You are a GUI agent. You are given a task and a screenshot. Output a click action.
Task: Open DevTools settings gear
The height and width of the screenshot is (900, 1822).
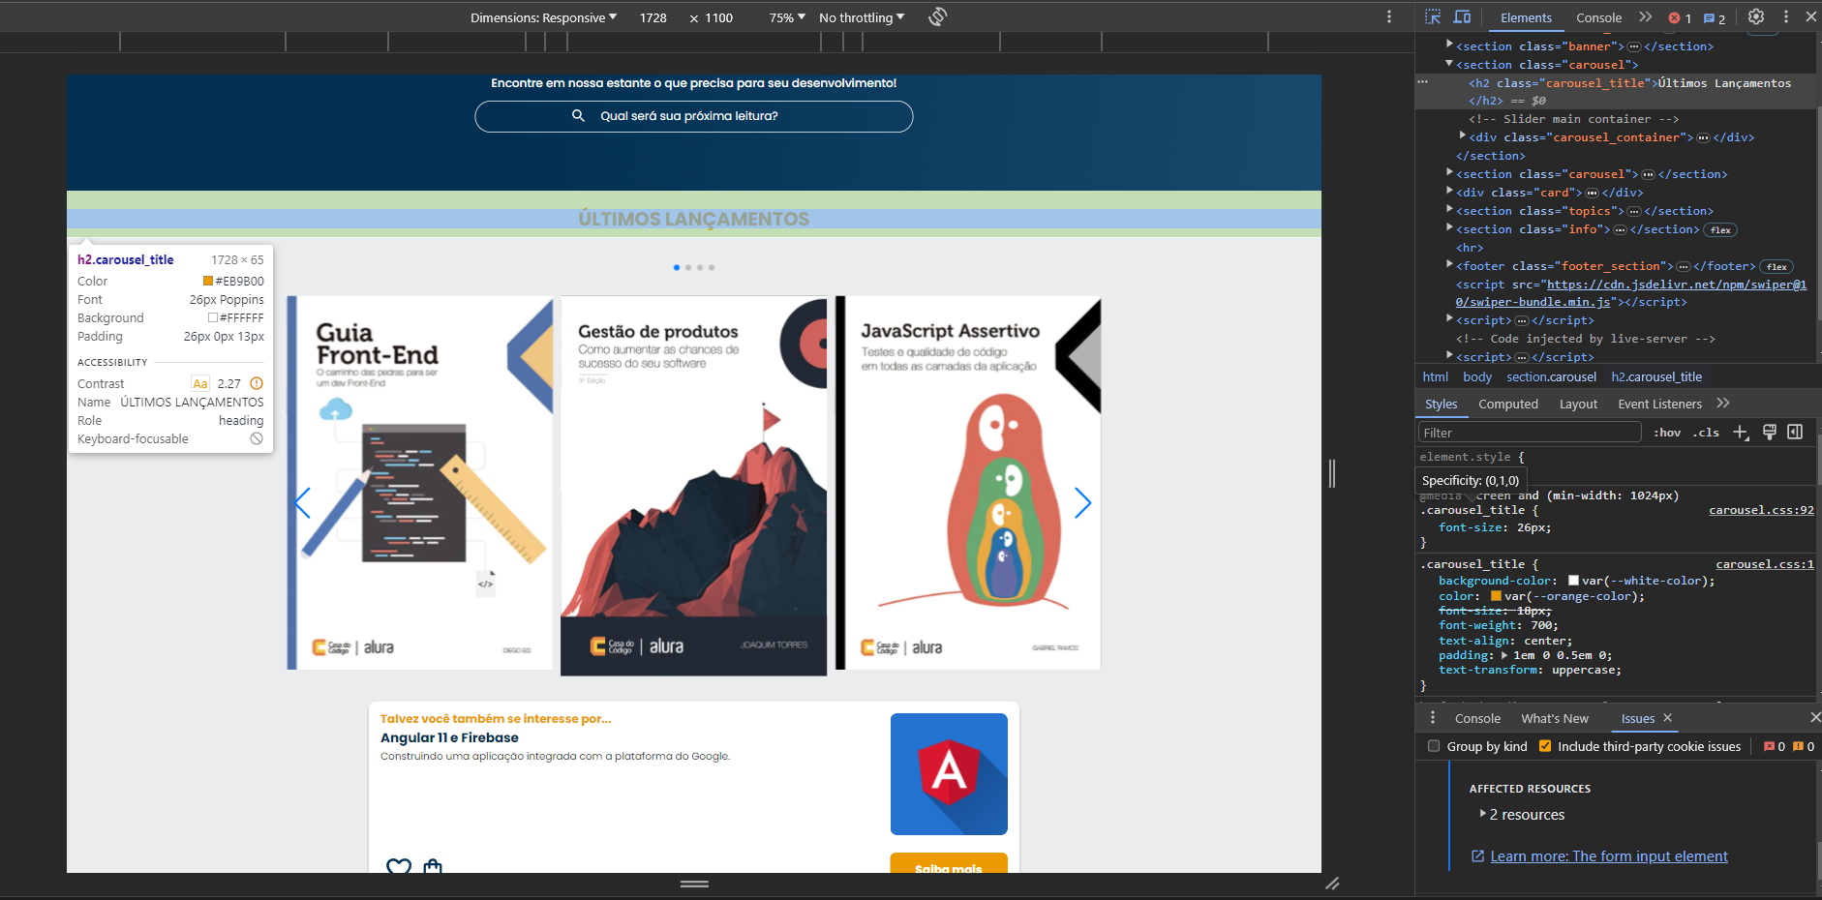pos(1756,16)
